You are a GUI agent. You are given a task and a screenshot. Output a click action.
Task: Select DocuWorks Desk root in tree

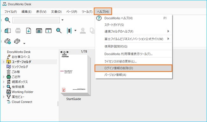(19, 52)
